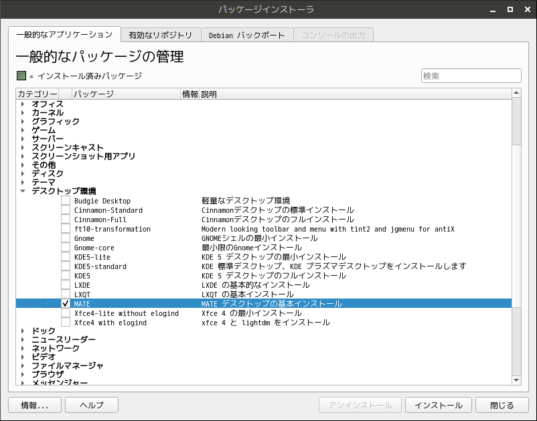
Task: Check the Xfce4 with elogind box
Action: click(x=66, y=323)
